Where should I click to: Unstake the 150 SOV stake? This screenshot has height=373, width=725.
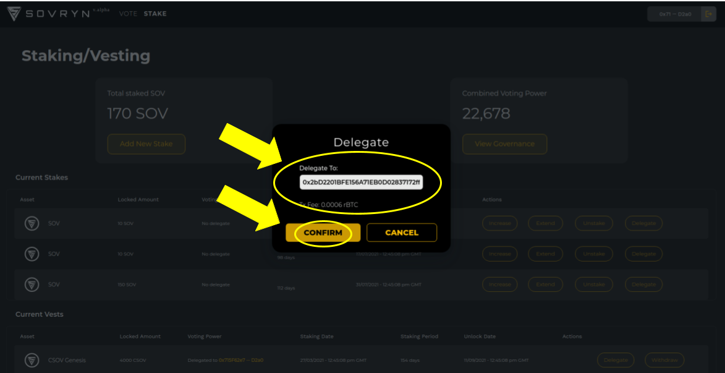[594, 285]
